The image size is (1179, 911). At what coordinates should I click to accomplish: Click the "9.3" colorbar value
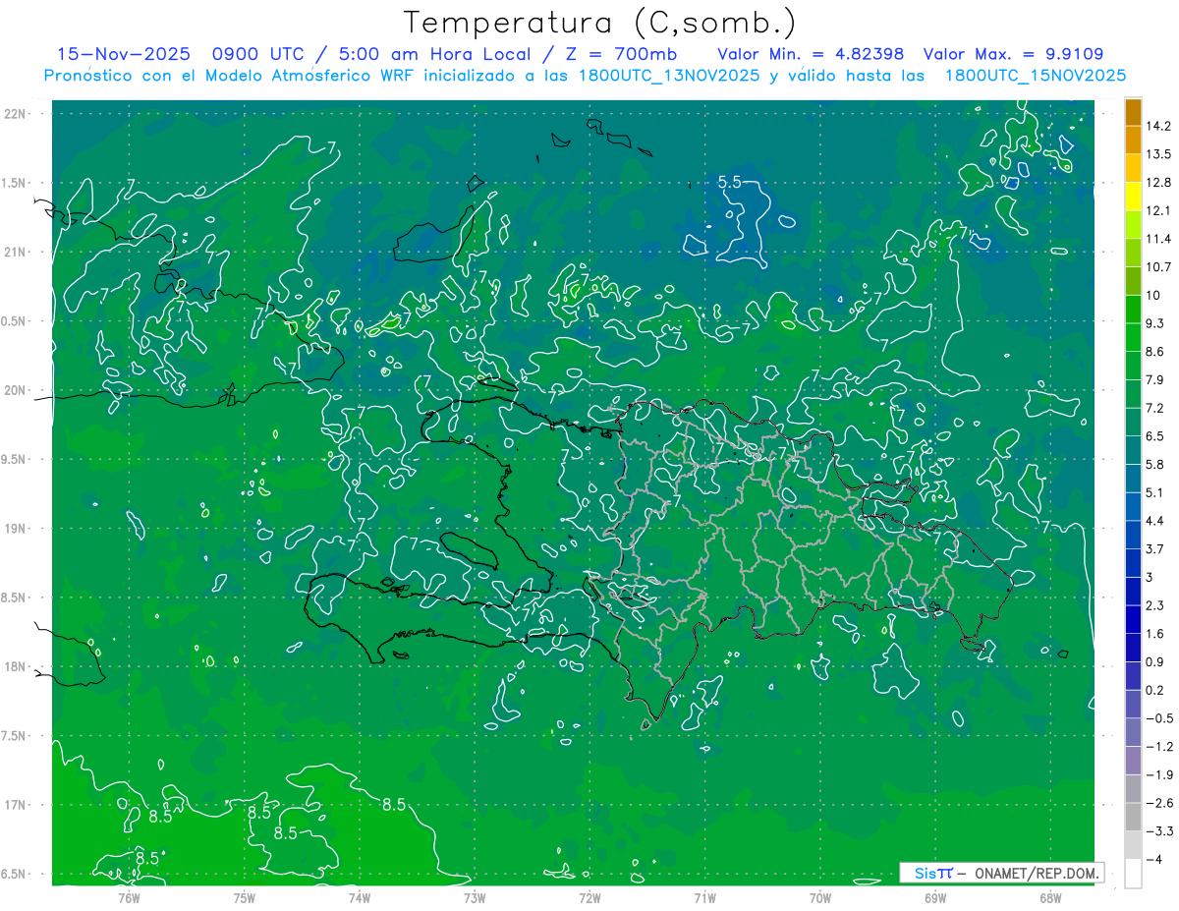pos(1155,323)
